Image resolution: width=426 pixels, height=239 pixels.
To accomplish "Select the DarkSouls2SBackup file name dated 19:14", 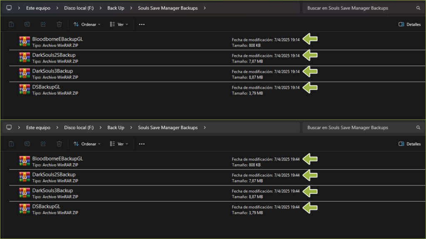I will [54, 55].
